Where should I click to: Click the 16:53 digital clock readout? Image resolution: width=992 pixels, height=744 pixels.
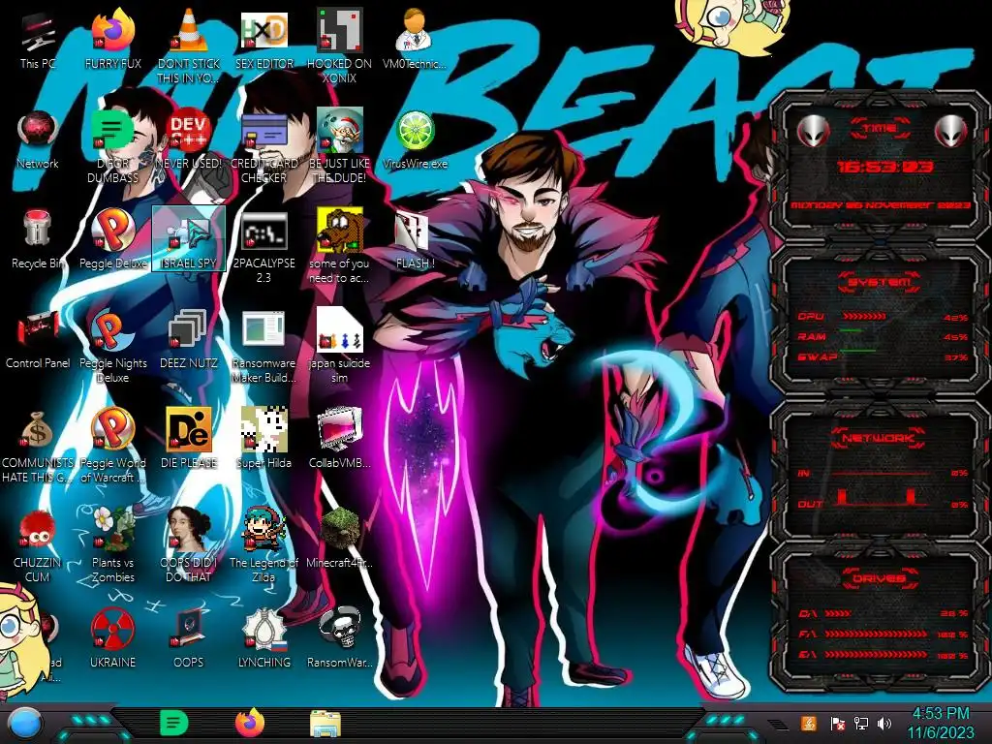coord(883,167)
